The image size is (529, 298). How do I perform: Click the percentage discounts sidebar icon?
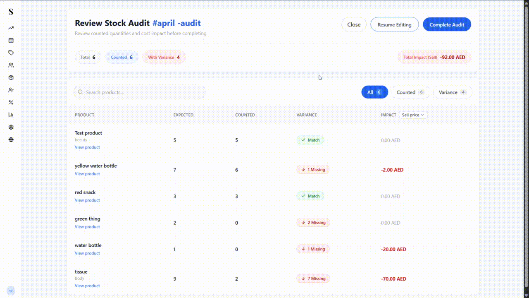click(x=10, y=102)
